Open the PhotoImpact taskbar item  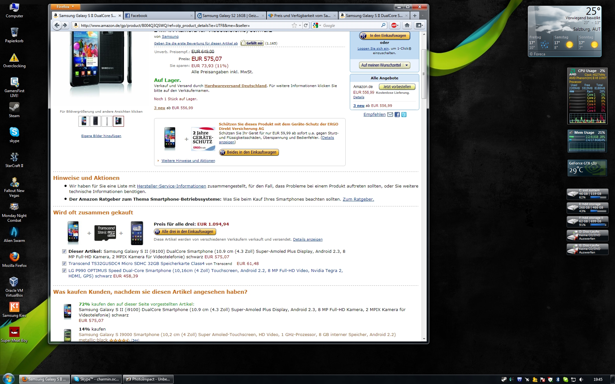(x=148, y=379)
